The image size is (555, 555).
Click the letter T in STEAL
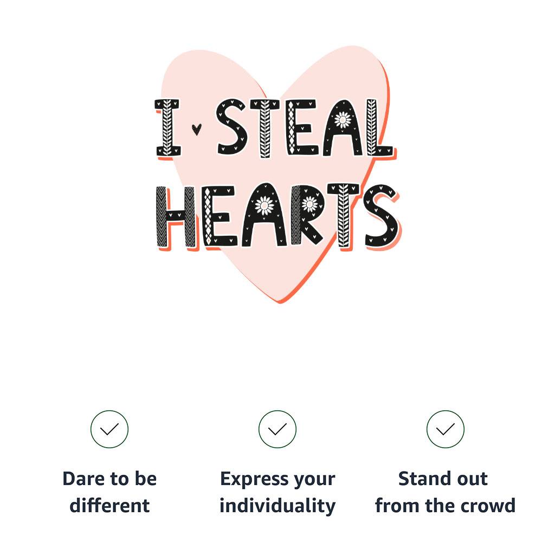(x=265, y=129)
